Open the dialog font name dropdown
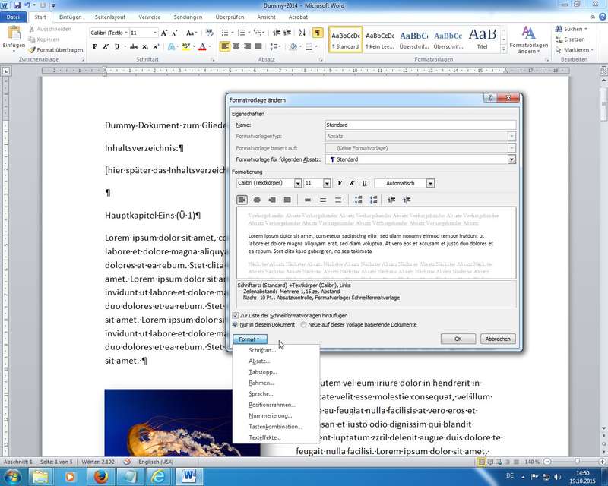 click(298, 183)
